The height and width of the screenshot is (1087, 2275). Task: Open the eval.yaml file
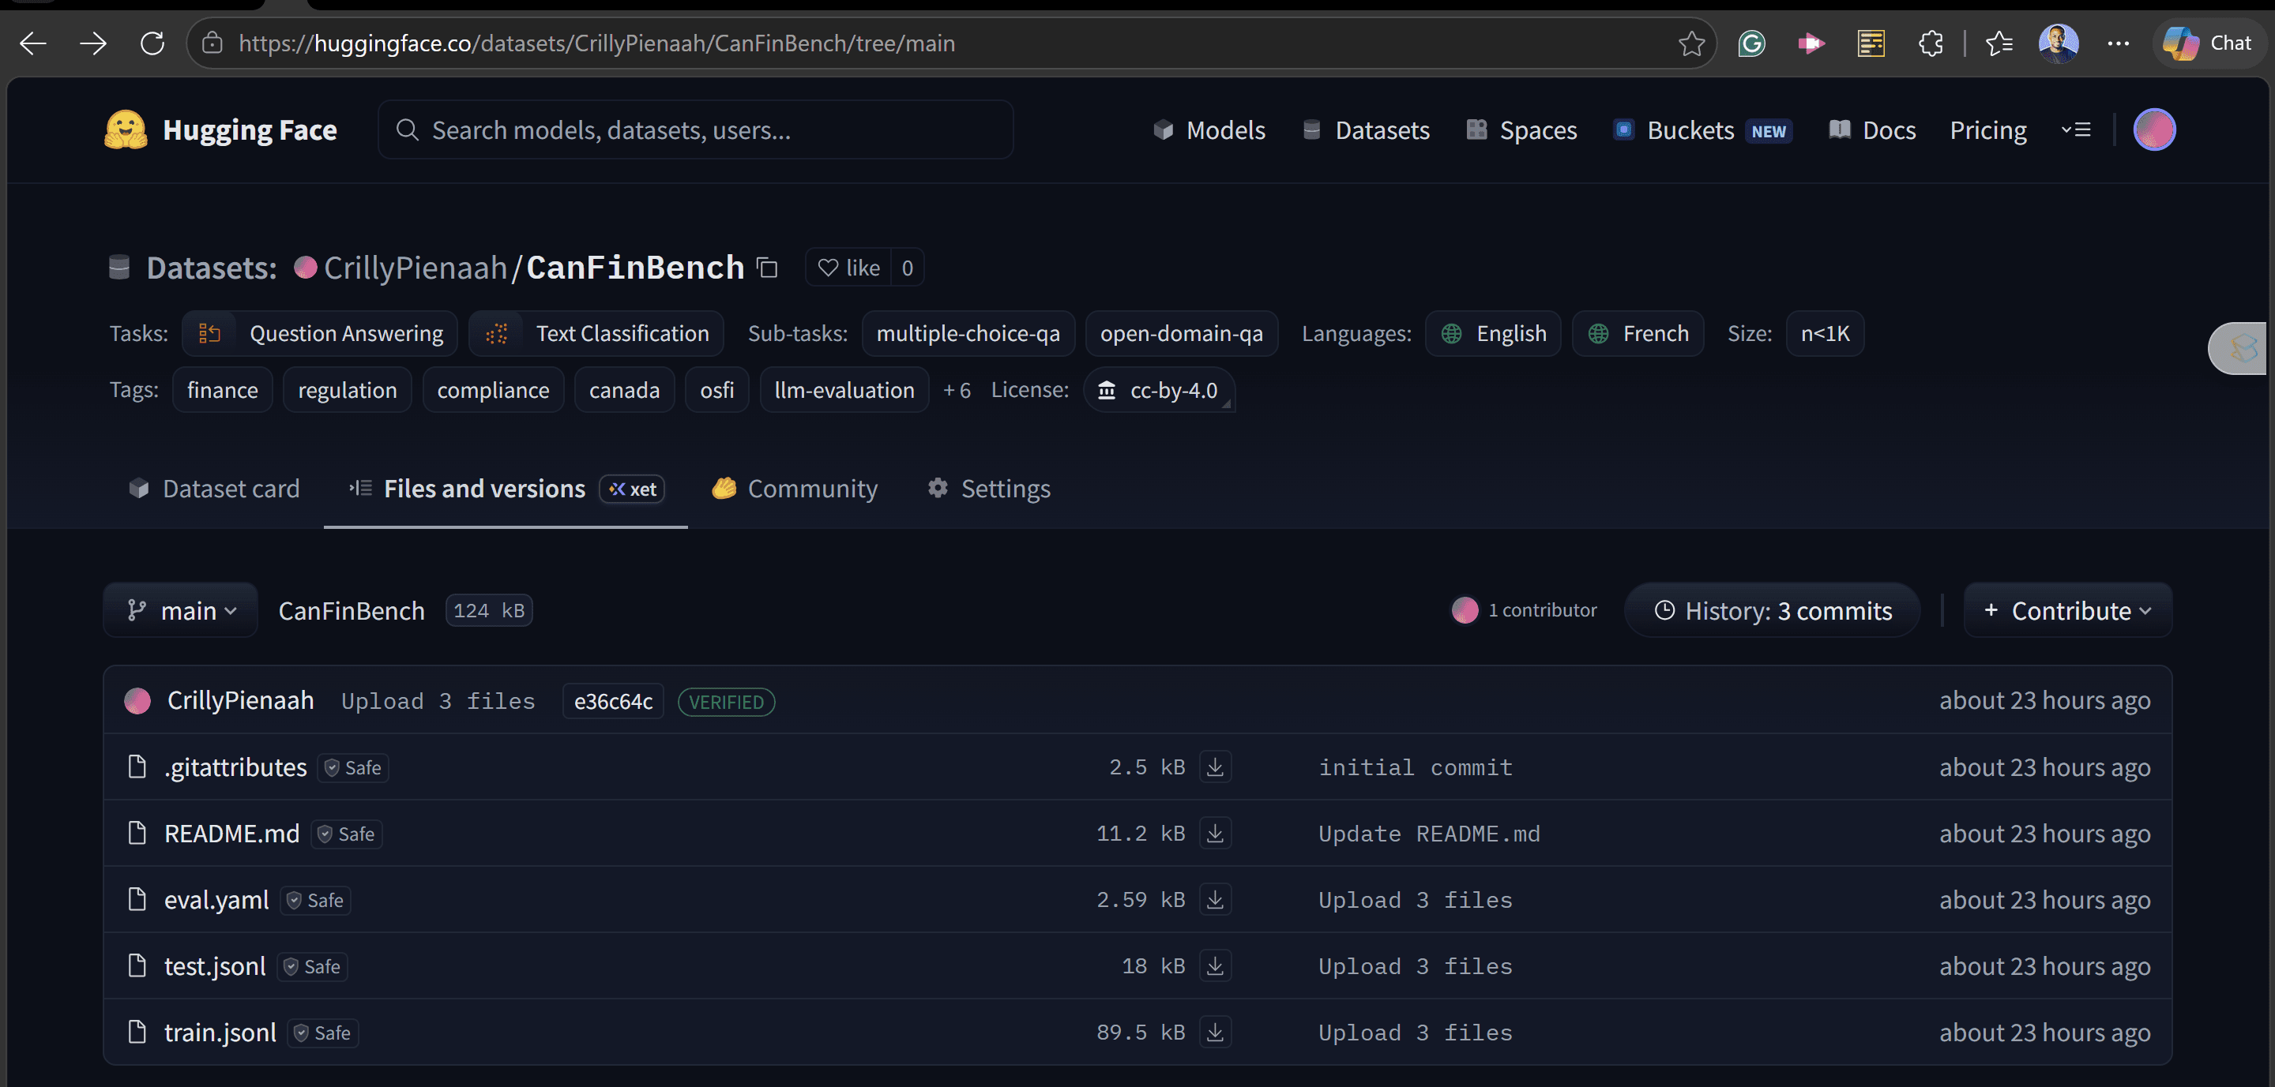point(216,900)
